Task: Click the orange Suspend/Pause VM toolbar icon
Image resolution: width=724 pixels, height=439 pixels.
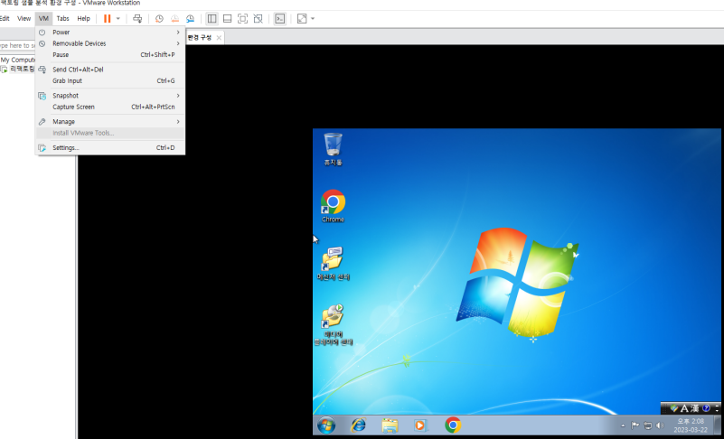Action: coord(108,18)
